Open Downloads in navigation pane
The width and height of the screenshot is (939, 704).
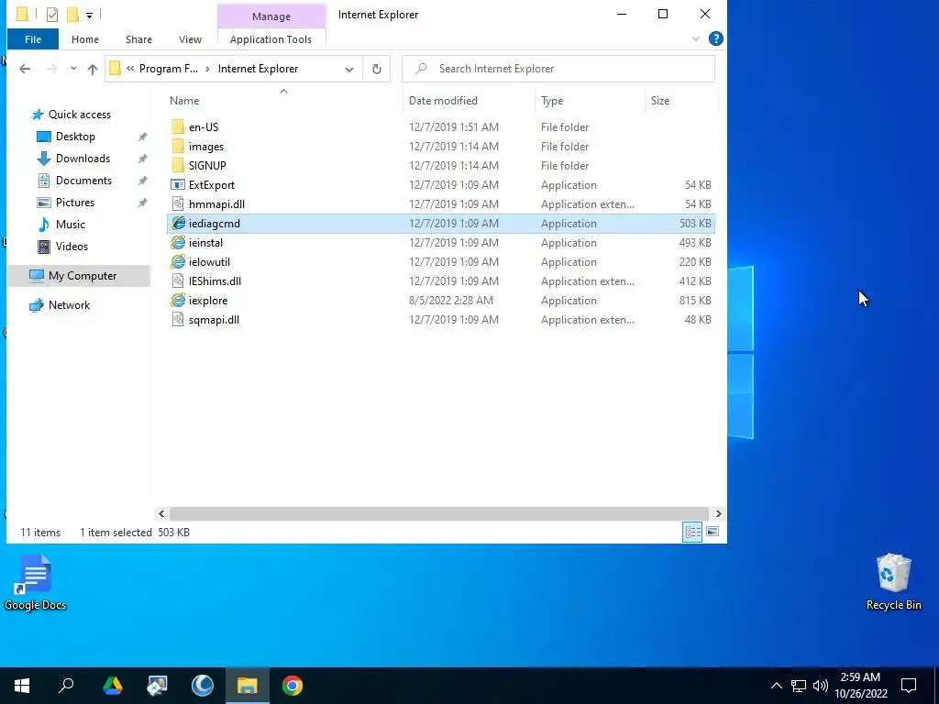coord(83,159)
